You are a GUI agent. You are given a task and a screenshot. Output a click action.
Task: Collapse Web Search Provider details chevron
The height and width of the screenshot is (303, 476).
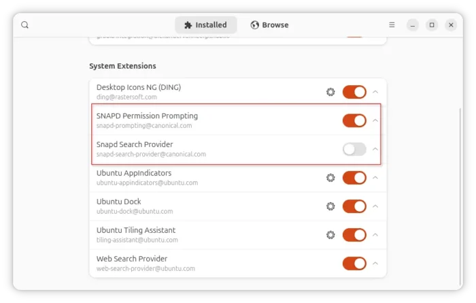click(375, 264)
